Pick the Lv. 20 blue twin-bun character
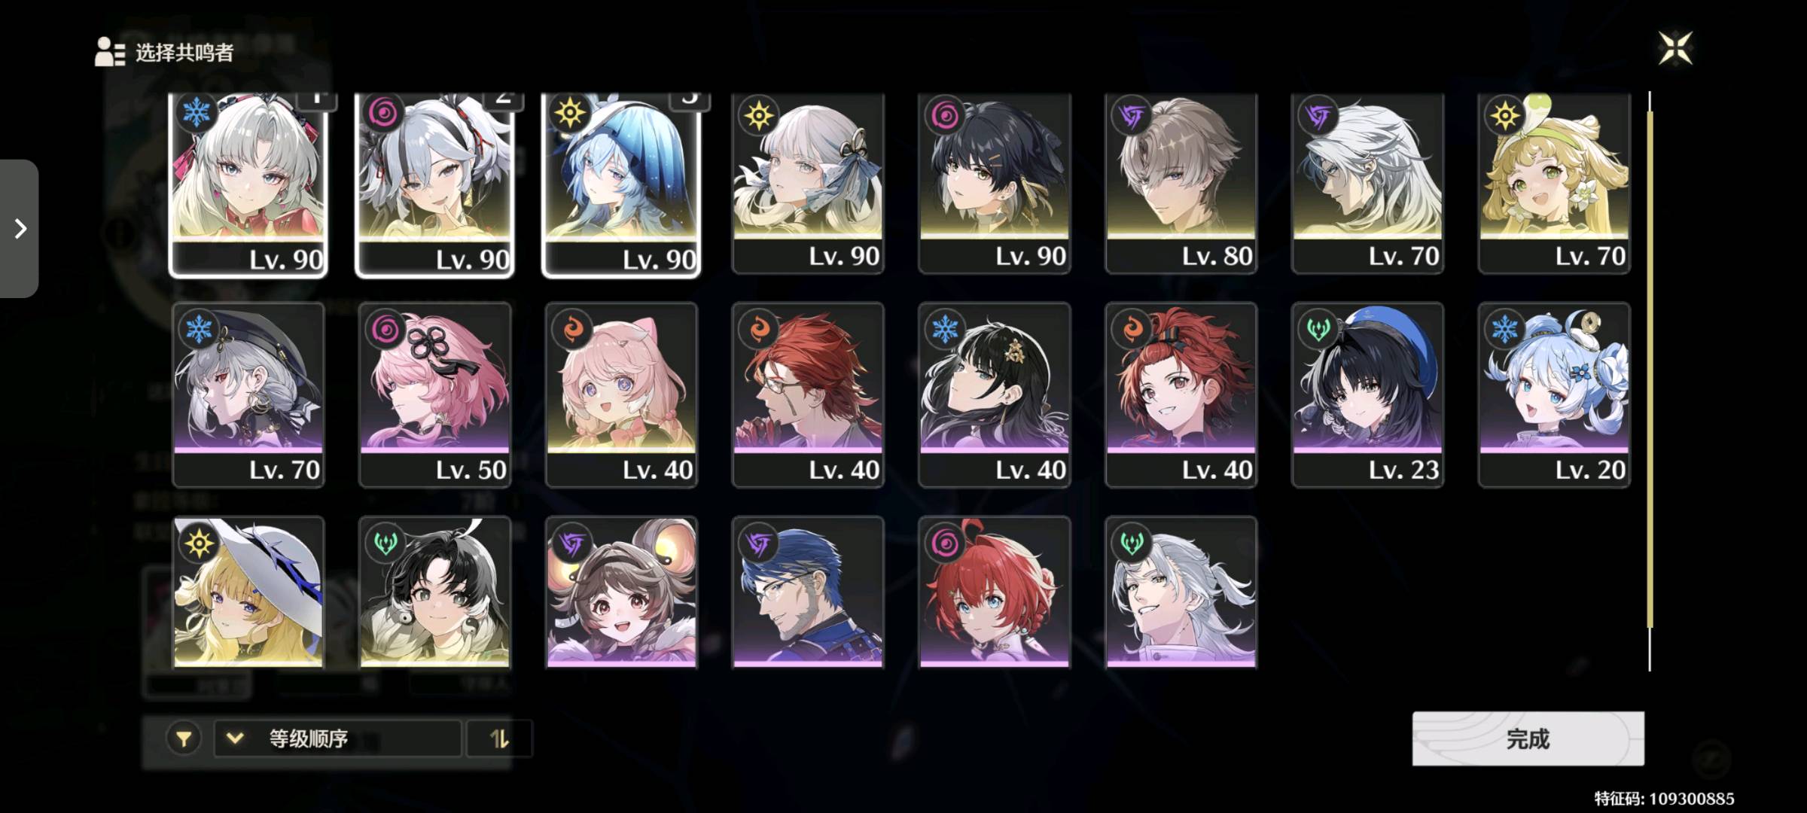 click(1555, 395)
